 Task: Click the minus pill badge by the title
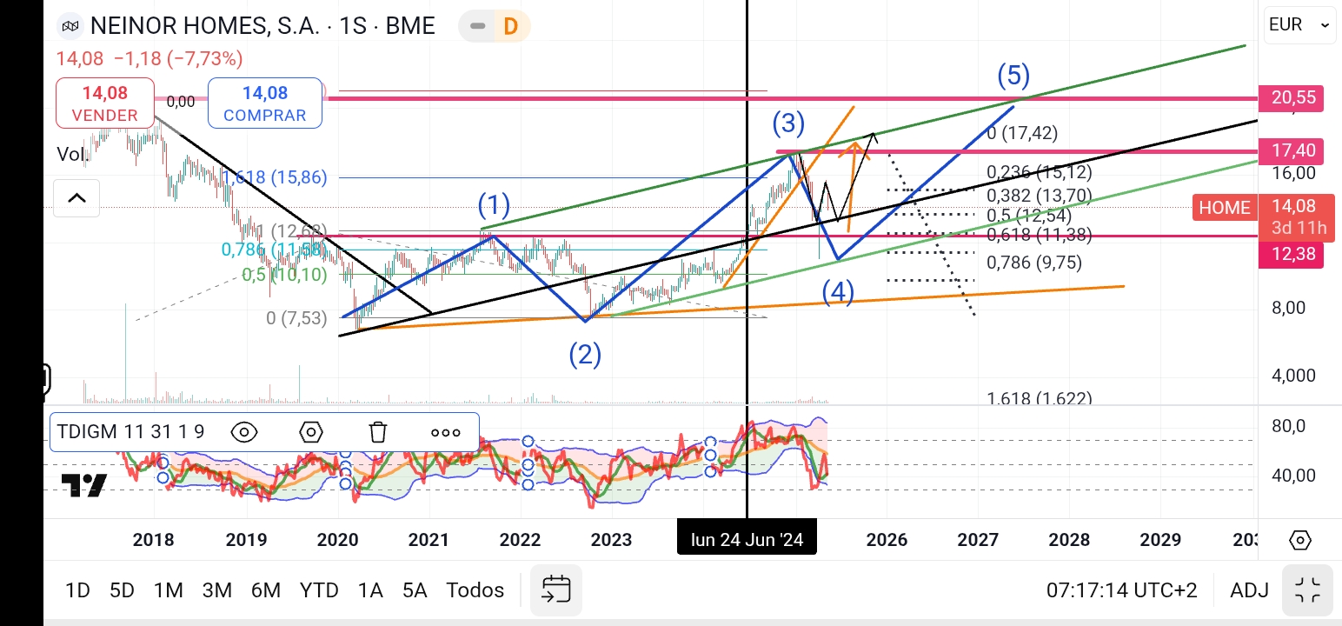click(477, 26)
